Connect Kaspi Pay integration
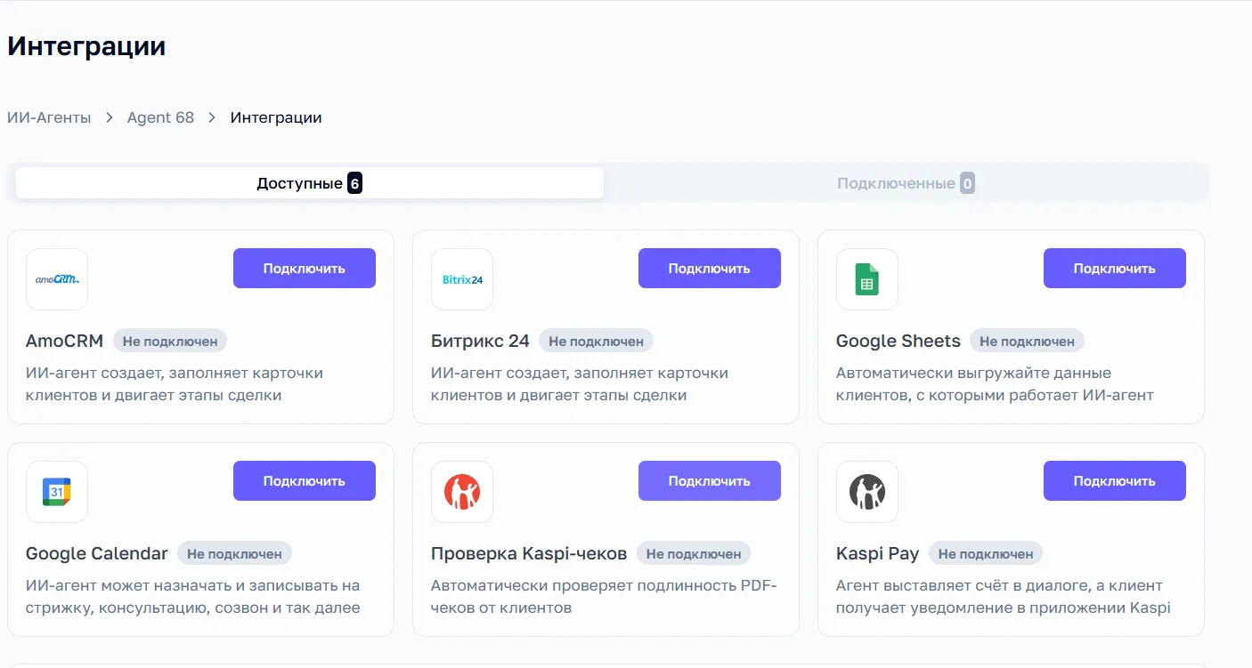 1115,481
